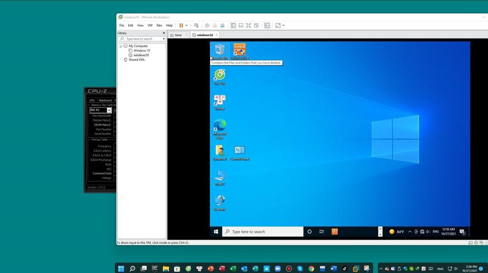The image size is (488, 273).
Task: Click the guest clock showing 12:56 AM
Action: [x=448, y=231]
